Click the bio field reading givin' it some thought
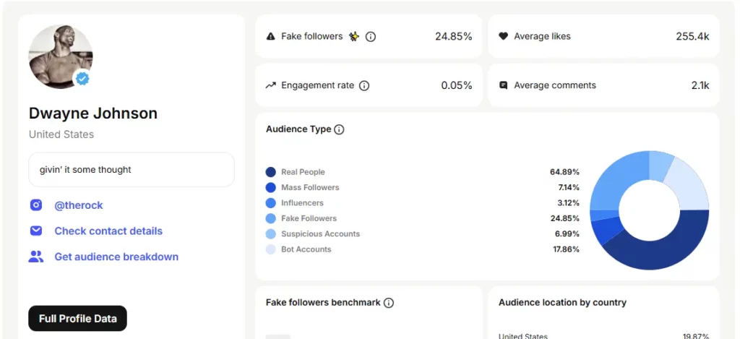This screenshot has height=339, width=740. pos(132,169)
